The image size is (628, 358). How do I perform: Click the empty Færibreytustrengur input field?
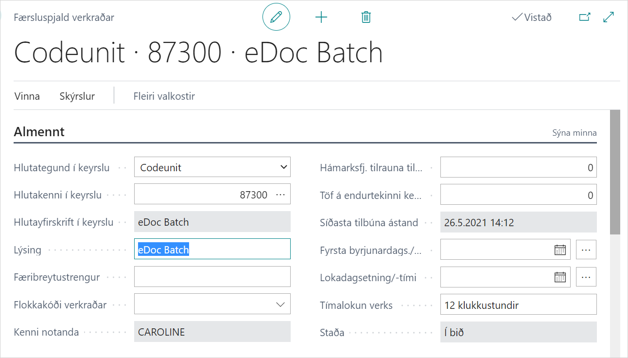(x=212, y=276)
